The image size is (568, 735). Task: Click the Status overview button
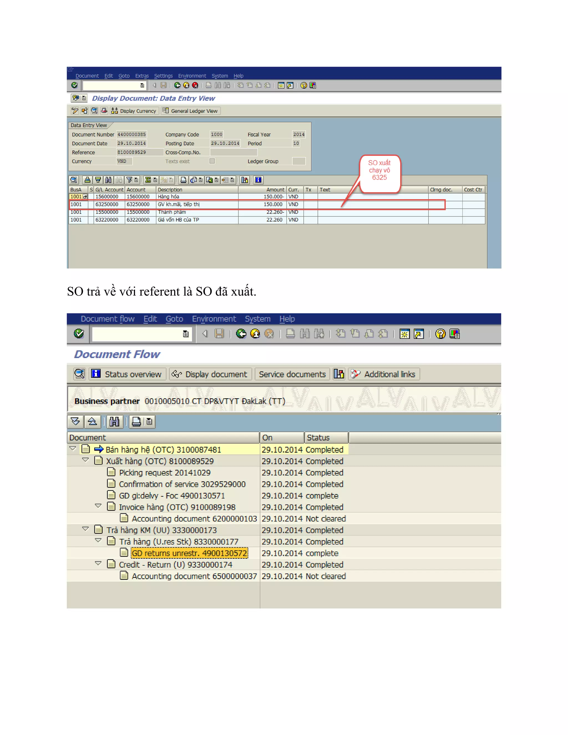click(x=128, y=374)
